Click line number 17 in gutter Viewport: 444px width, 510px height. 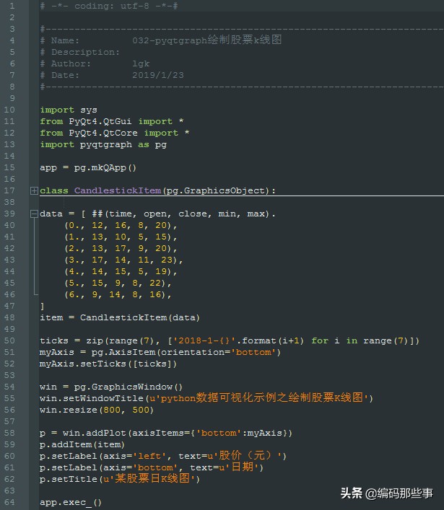coord(9,190)
